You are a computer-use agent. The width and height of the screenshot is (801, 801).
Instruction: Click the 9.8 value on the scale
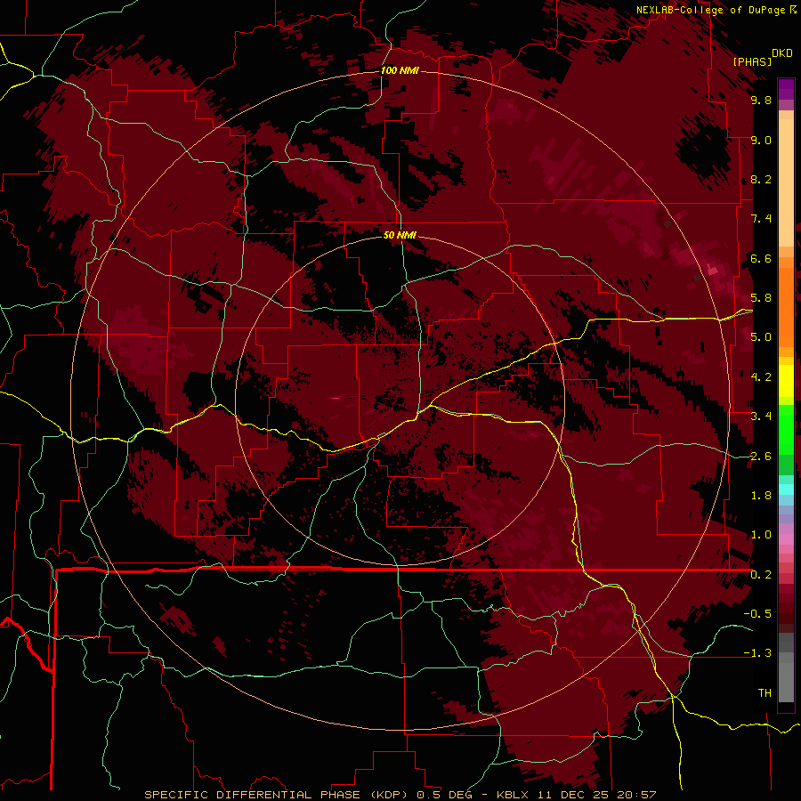pyautogui.click(x=761, y=100)
